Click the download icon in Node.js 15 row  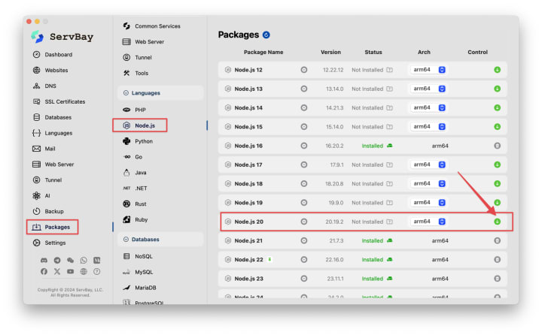tap(497, 127)
